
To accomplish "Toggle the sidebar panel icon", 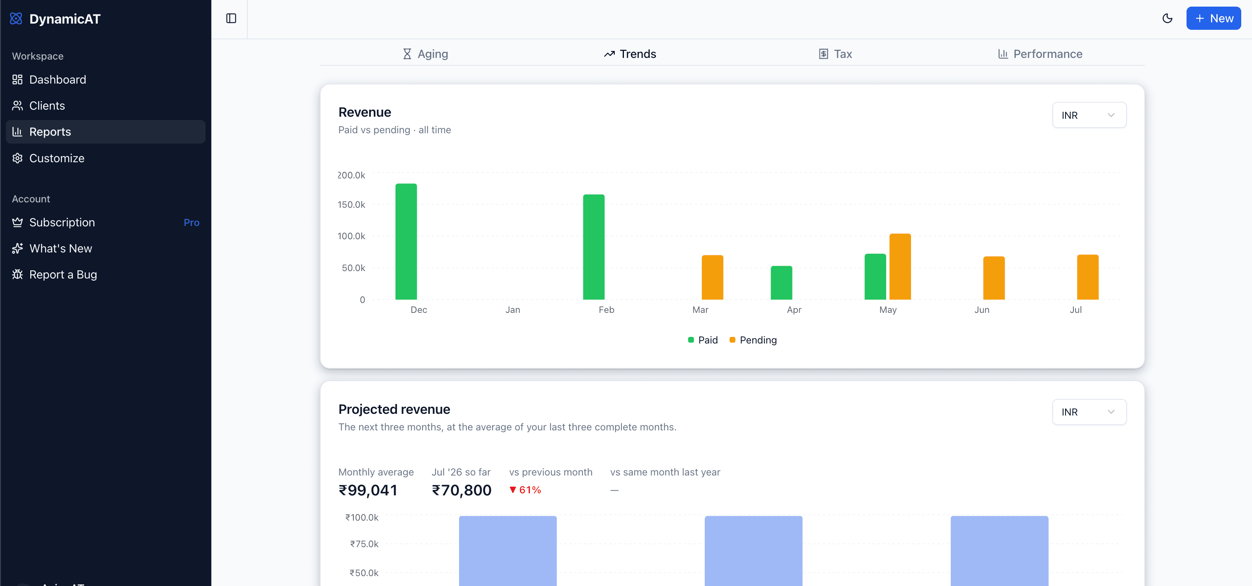I will tap(231, 19).
